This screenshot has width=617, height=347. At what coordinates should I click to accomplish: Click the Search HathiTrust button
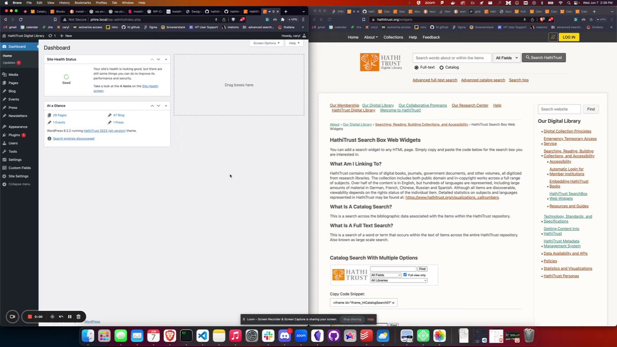[x=544, y=58]
